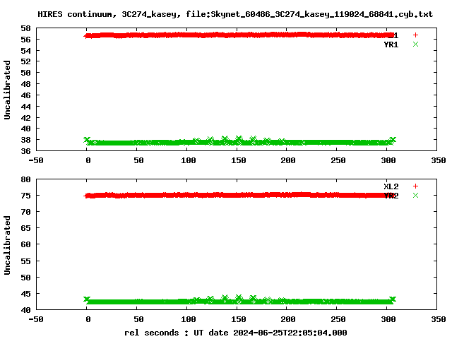Click the y-axis tick value 56
The width and height of the screenshot is (452, 339).
point(25,40)
